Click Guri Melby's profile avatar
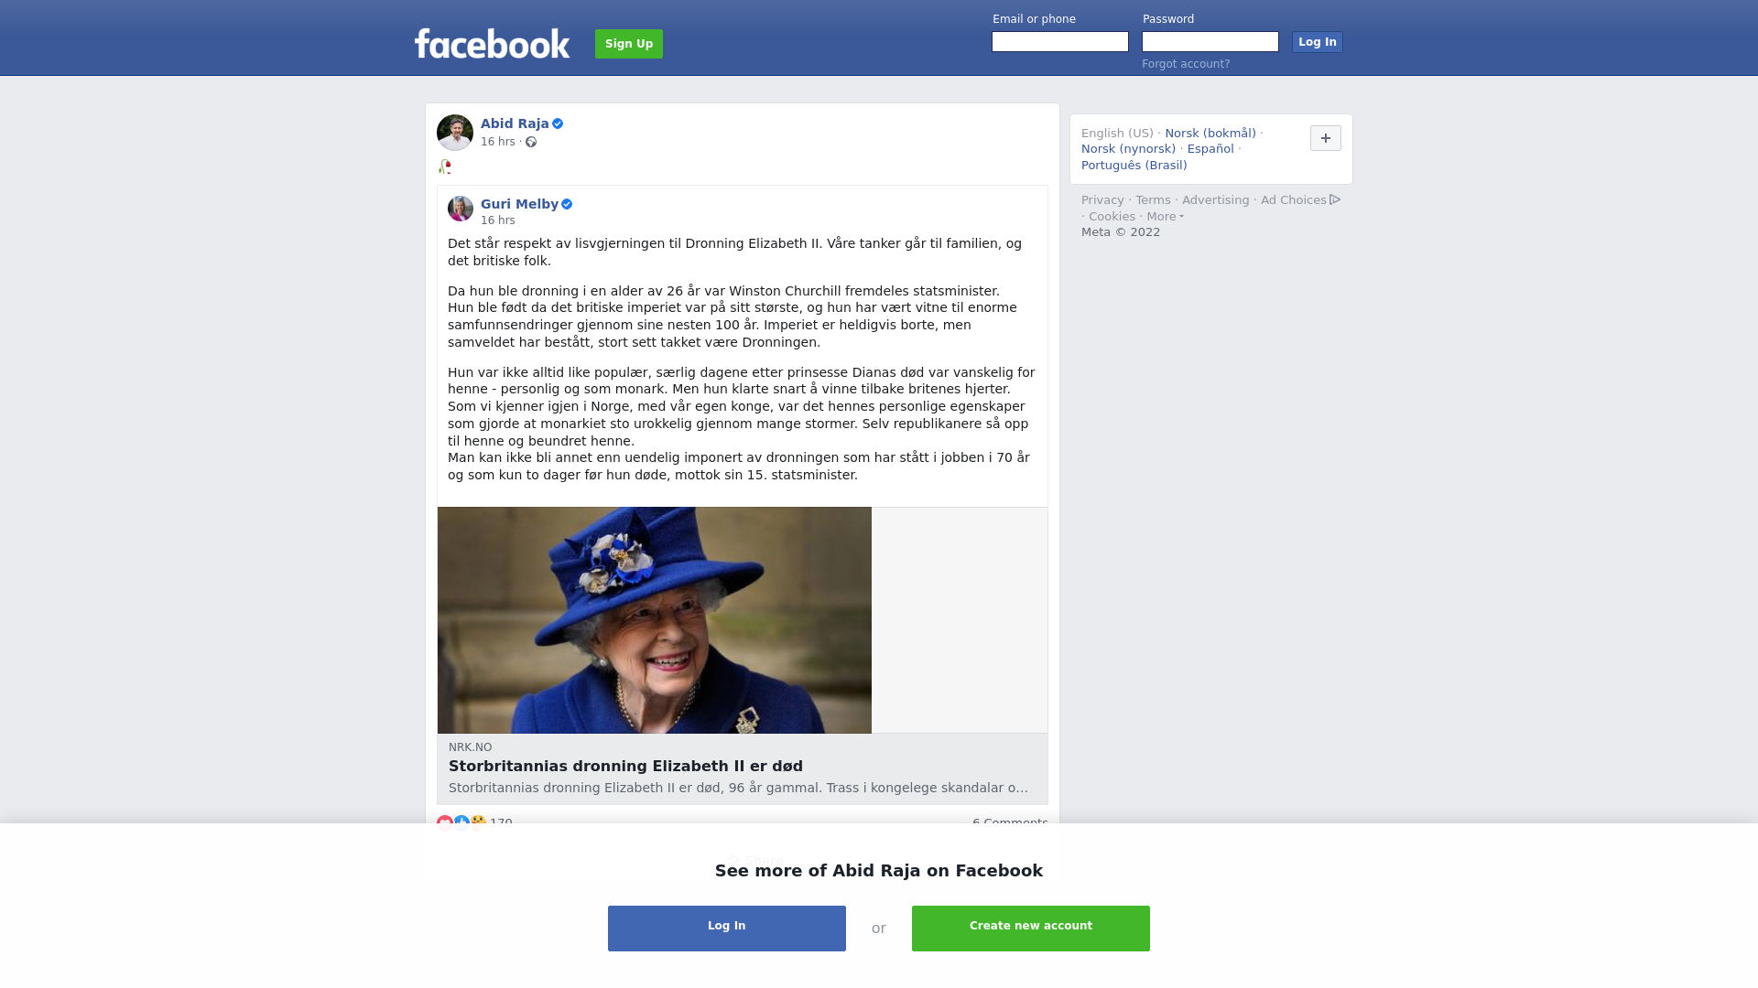Image resolution: width=1758 pixels, height=988 pixels. pyautogui.click(x=461, y=209)
